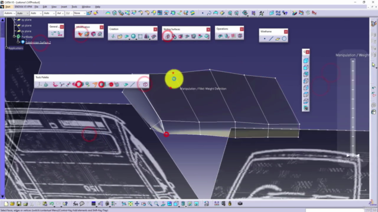Open the Help menu
378x212 pixels.
(x=97, y=6)
